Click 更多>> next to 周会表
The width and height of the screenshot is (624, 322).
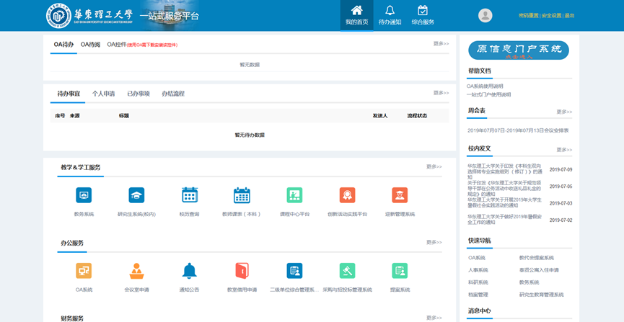pyautogui.click(x=564, y=112)
